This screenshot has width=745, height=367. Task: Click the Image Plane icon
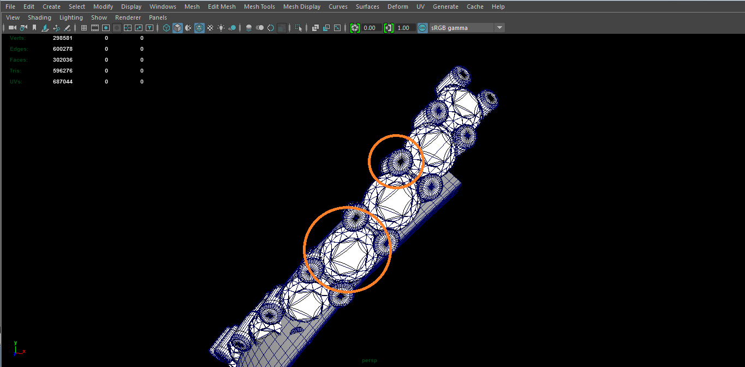(45, 28)
